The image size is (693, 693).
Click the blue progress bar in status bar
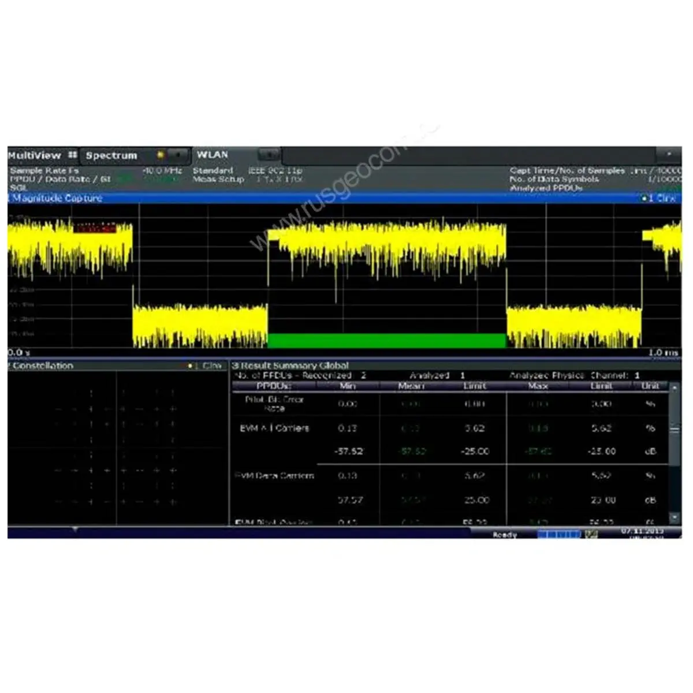point(558,534)
